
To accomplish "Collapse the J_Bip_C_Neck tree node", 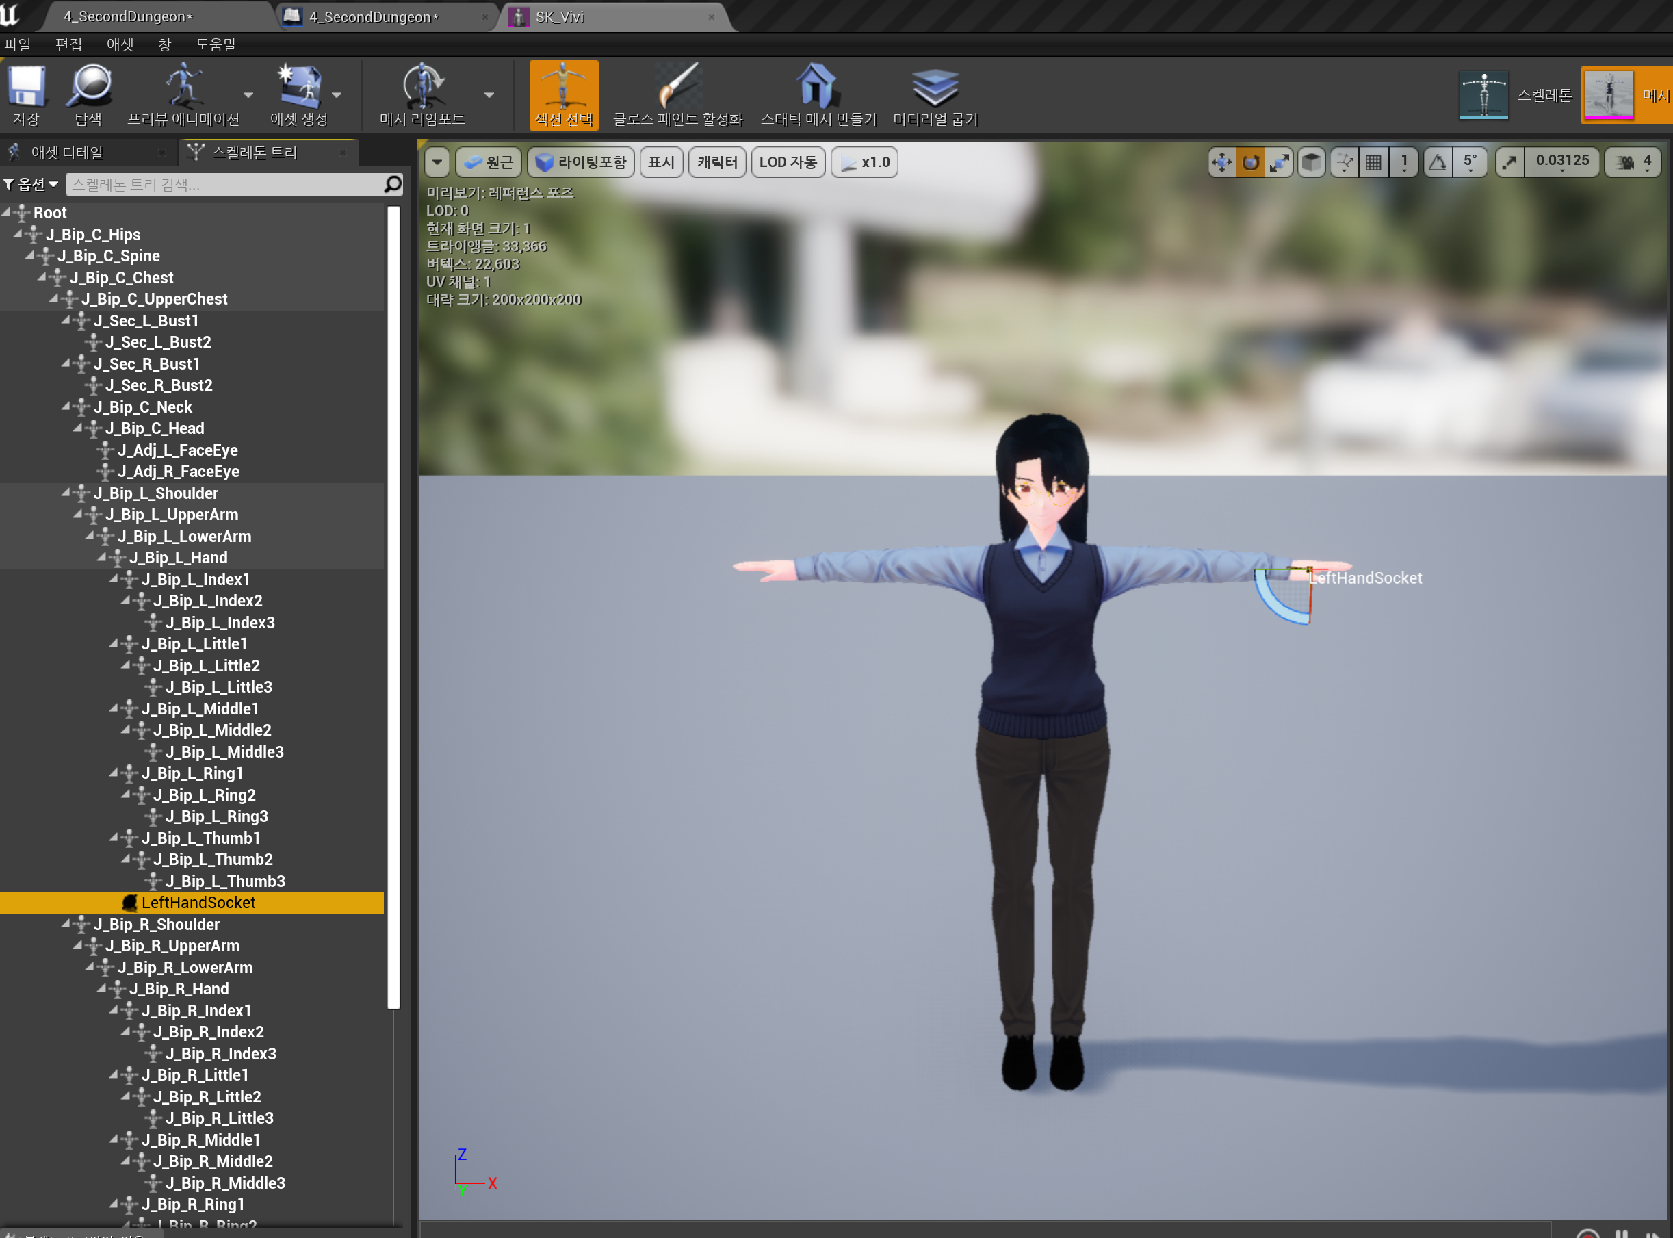I will coord(66,407).
